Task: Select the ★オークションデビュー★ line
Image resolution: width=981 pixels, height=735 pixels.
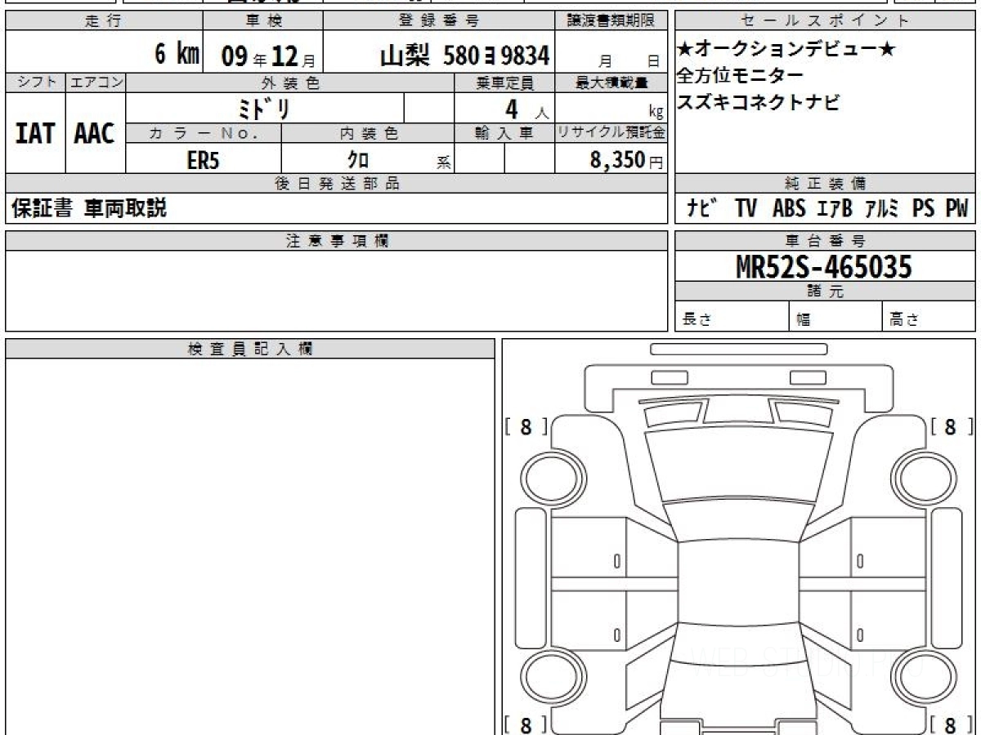Action: [x=786, y=50]
